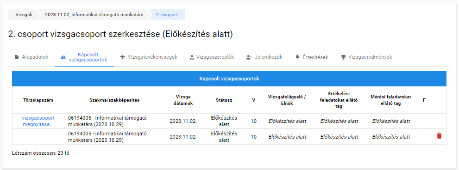Image resolution: width=459 pixels, height=170 pixels.
Task: Open the Vizsgaszereplők tab
Action: (212, 57)
